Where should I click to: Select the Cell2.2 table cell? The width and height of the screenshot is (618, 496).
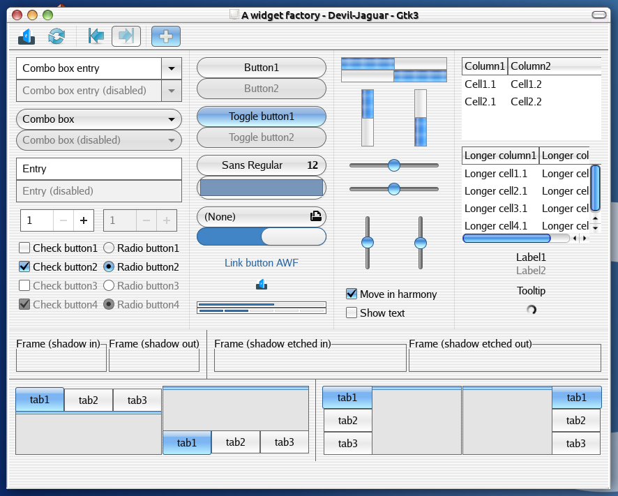coord(526,102)
